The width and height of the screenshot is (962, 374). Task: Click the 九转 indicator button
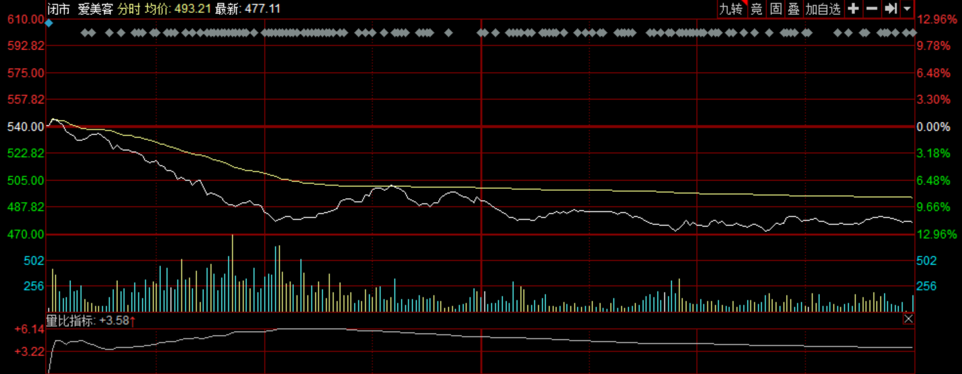click(731, 8)
